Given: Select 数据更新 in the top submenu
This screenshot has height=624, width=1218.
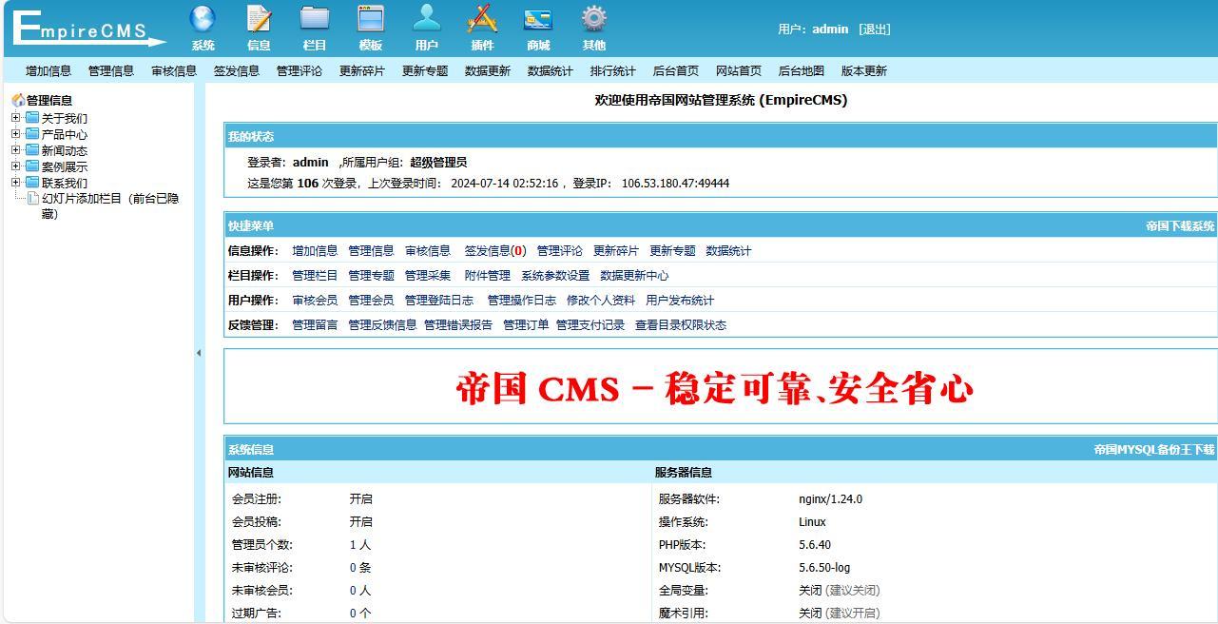Looking at the screenshot, I should [x=488, y=71].
